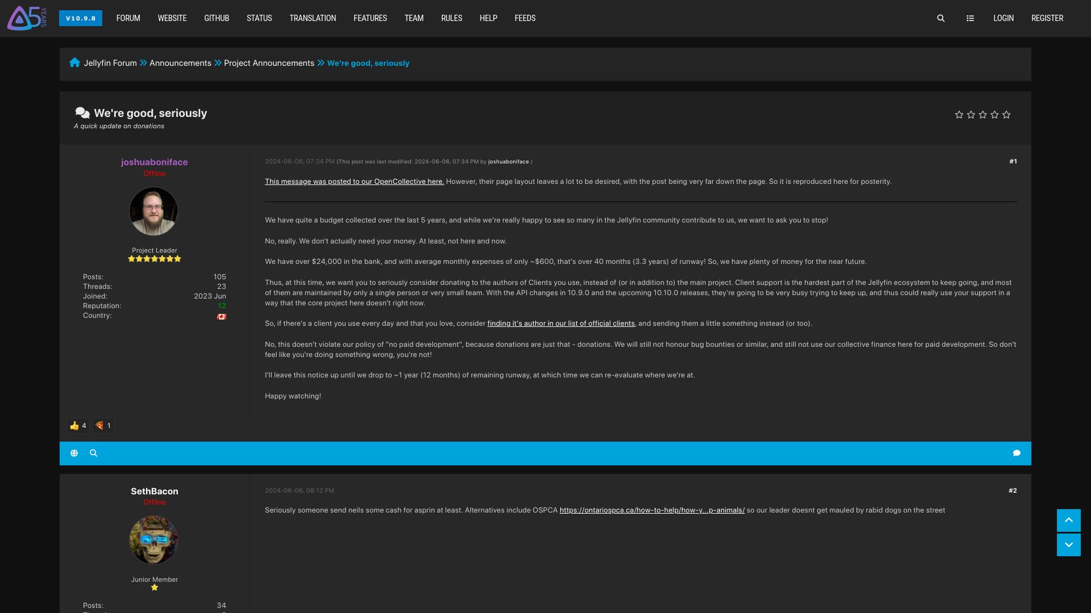Jump to bottom with the down arrow button
Image resolution: width=1091 pixels, height=613 pixels.
pos(1069,545)
